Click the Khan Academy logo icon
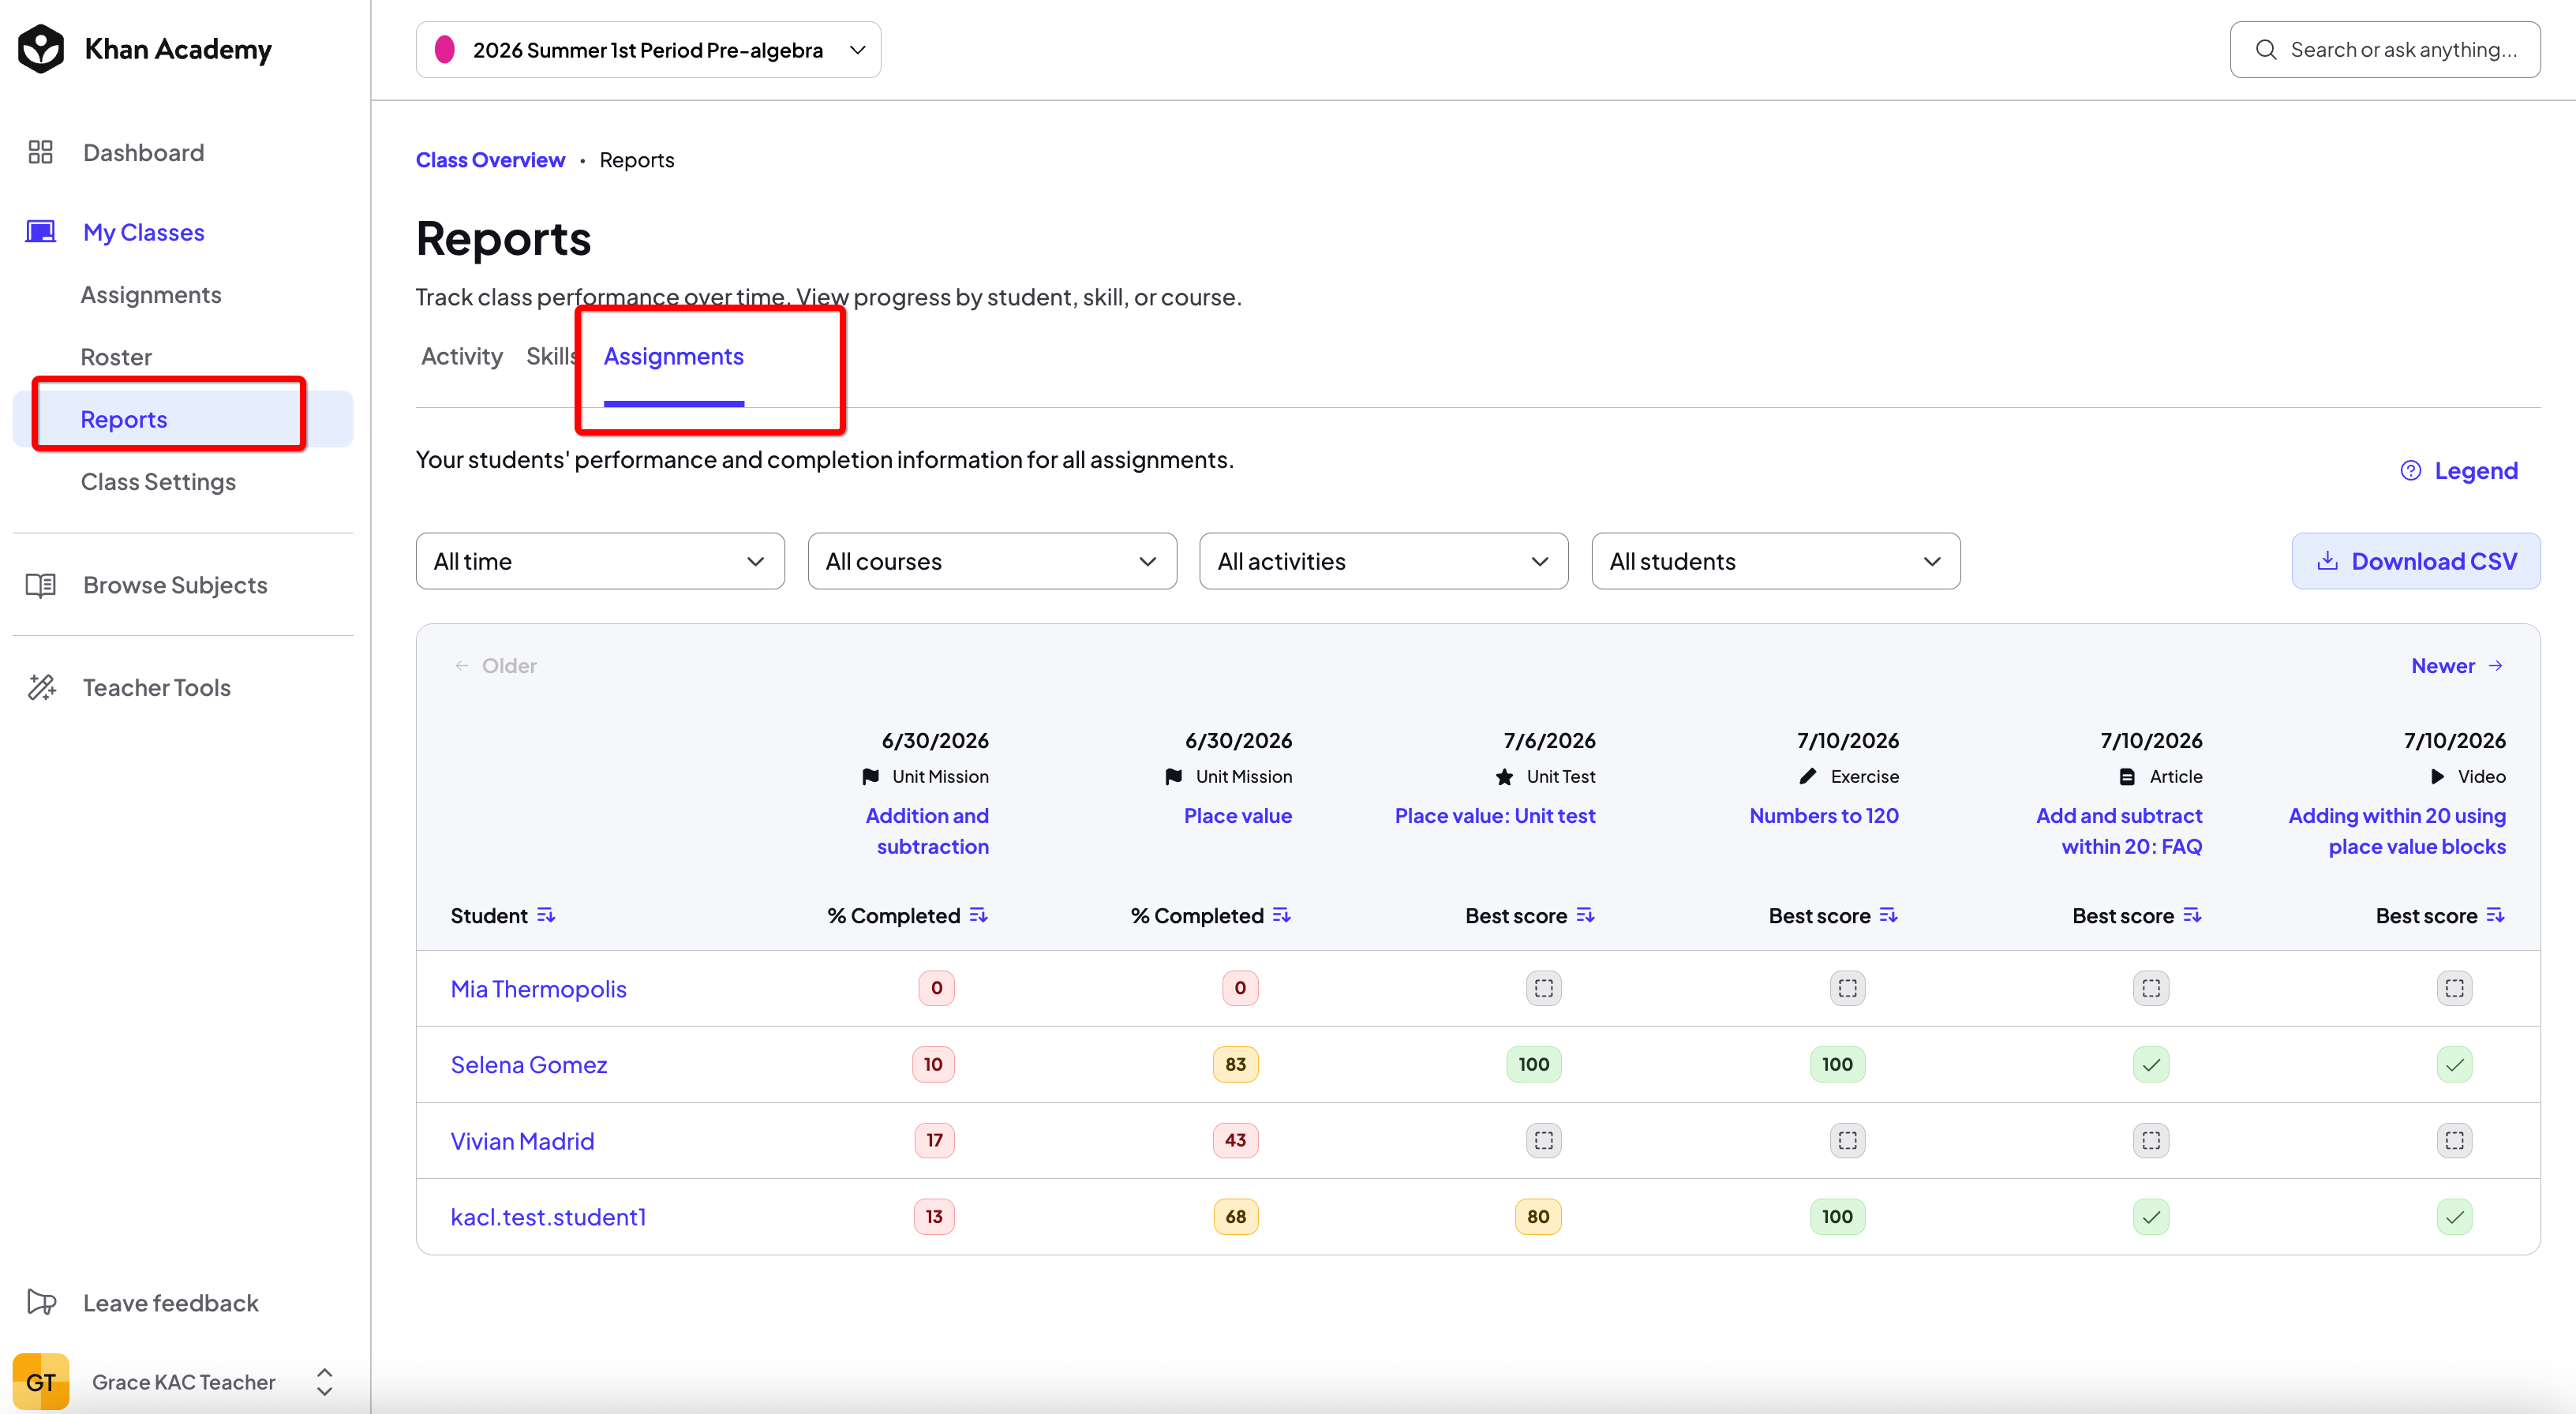 pyautogui.click(x=41, y=49)
